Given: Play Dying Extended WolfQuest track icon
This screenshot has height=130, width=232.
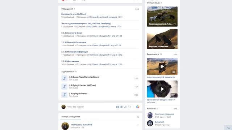Looking at the screenshot, I should [x=65, y=87].
